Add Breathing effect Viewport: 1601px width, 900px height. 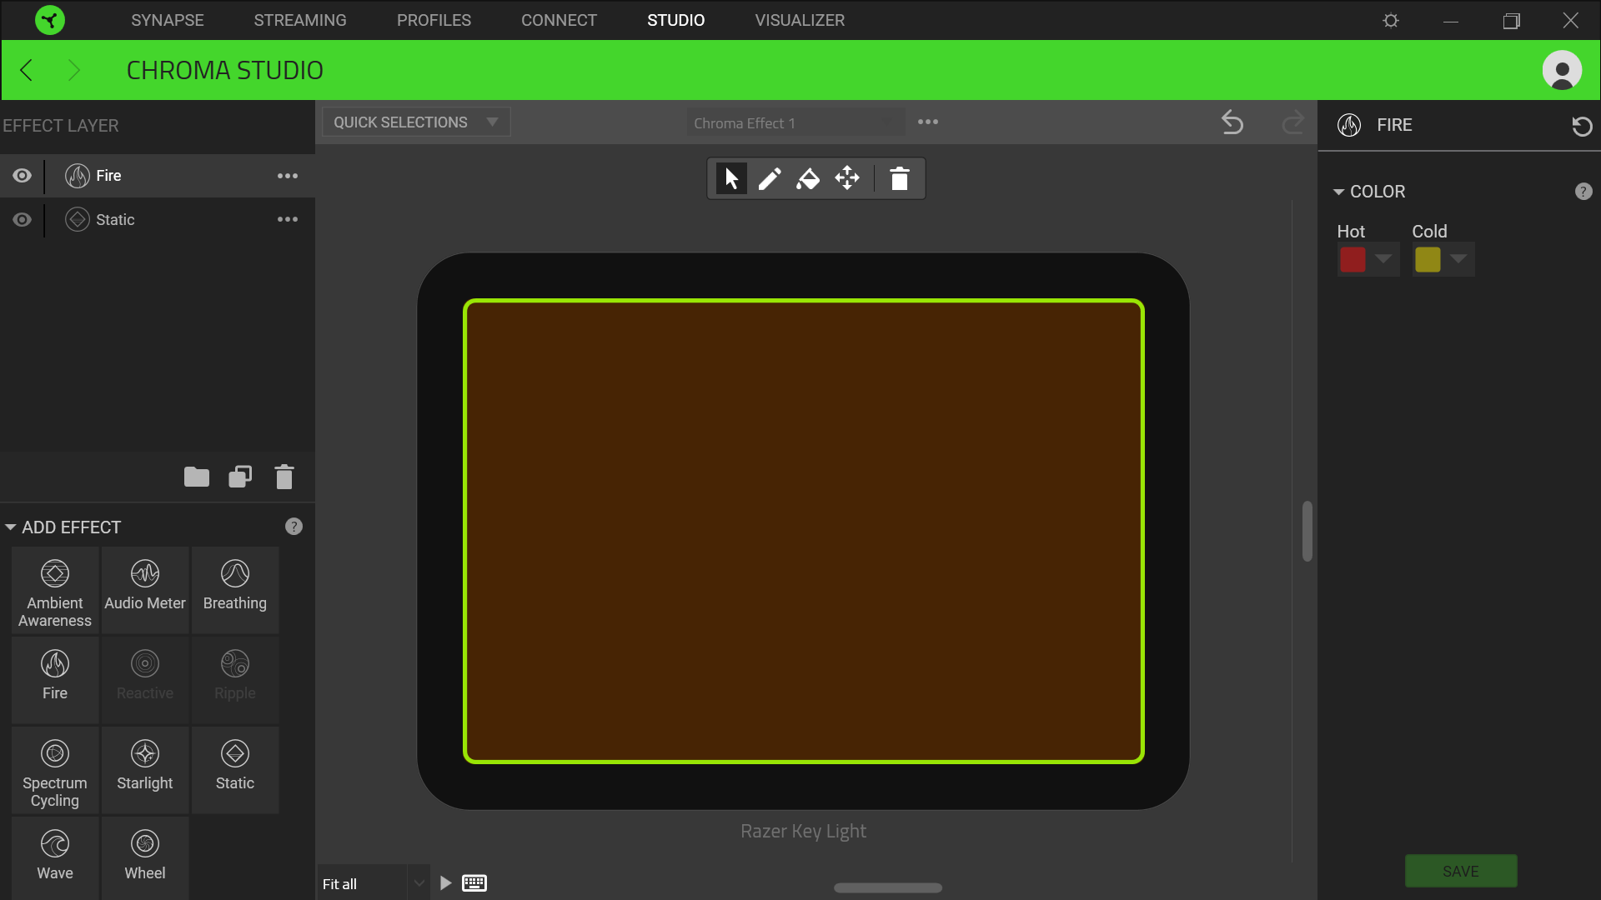coord(235,591)
